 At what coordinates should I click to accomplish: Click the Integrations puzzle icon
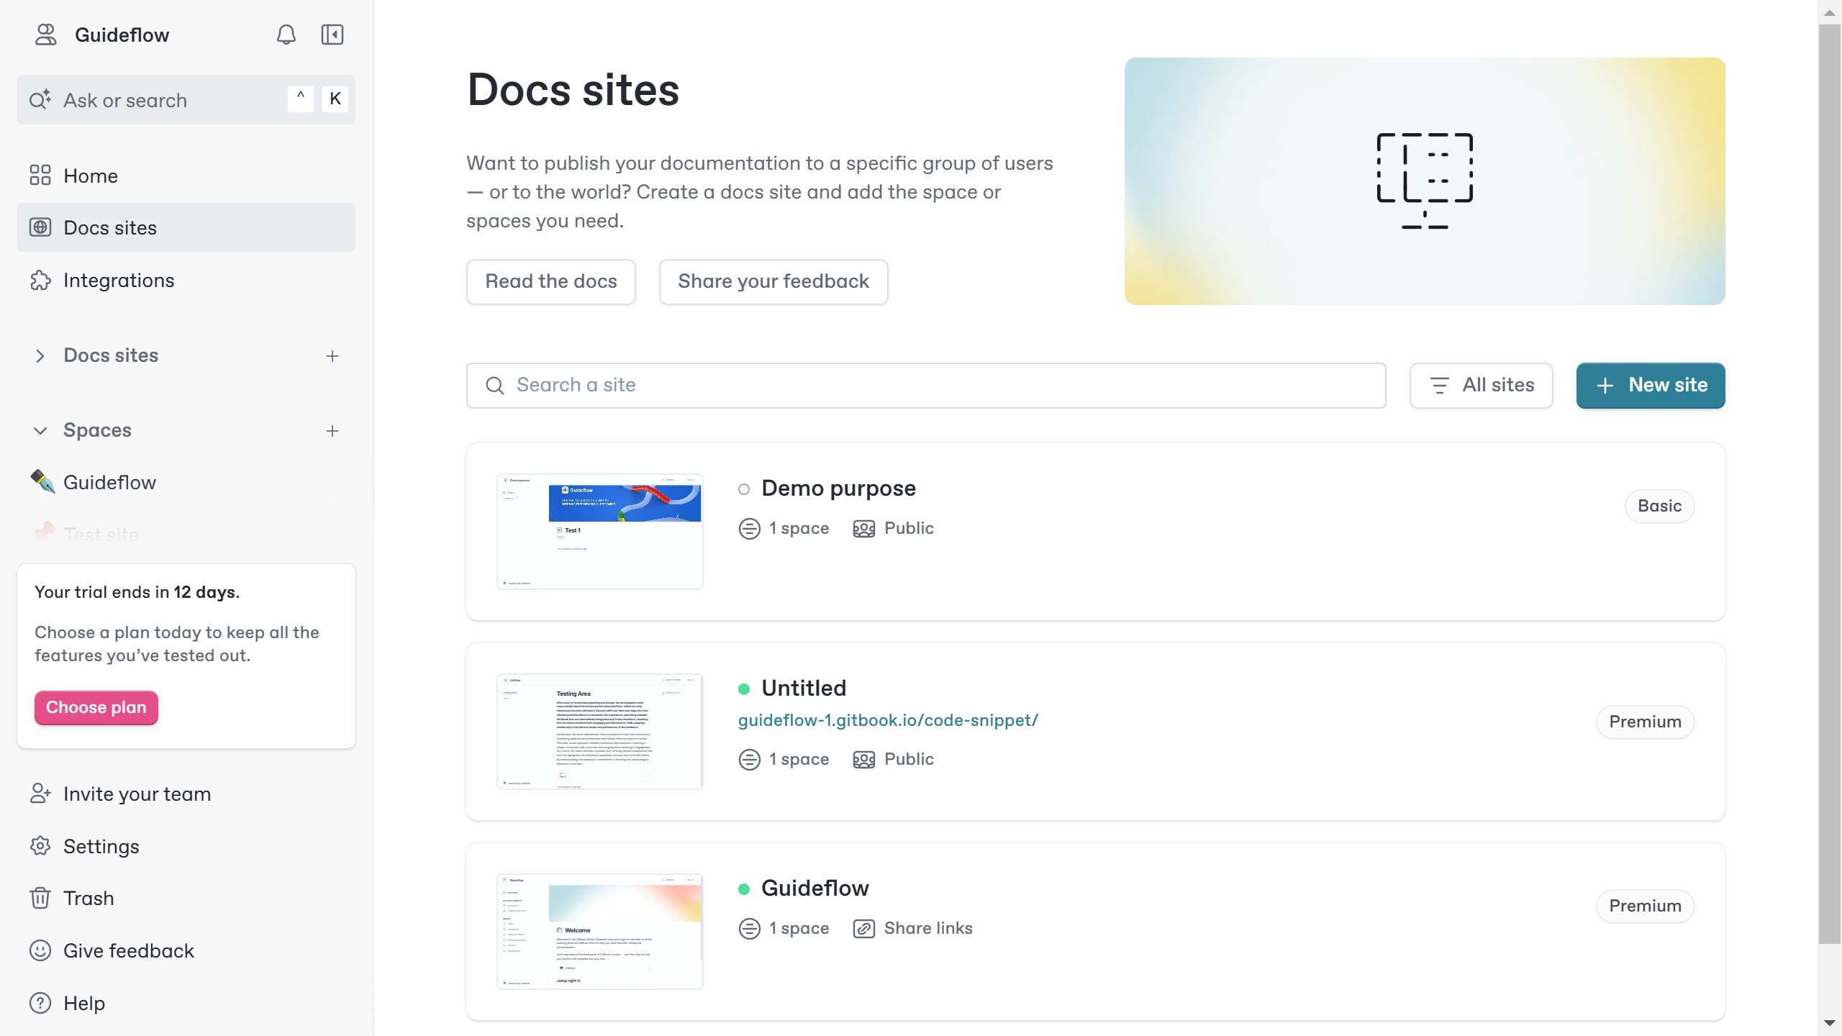click(40, 280)
